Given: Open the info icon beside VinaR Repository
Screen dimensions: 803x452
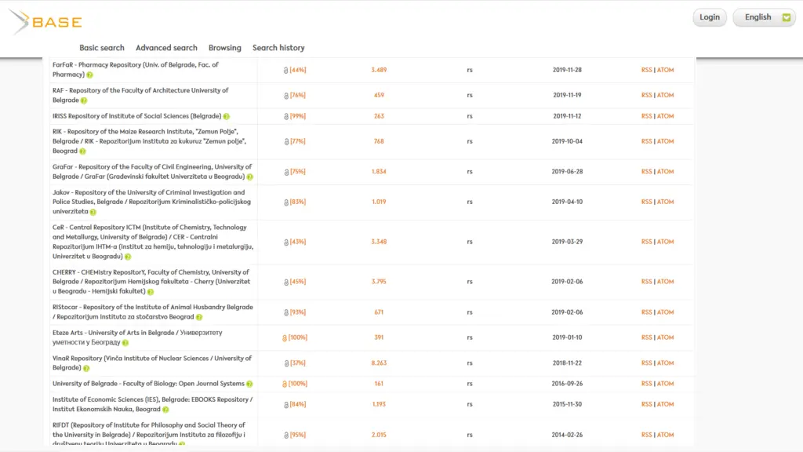Looking at the screenshot, I should (x=86, y=368).
